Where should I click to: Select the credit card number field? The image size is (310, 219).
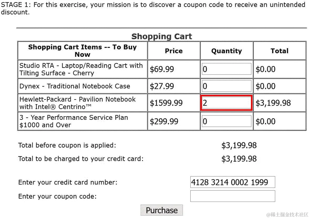[233, 182]
